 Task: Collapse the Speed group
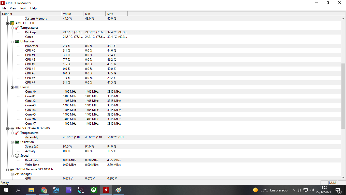(x=12, y=156)
